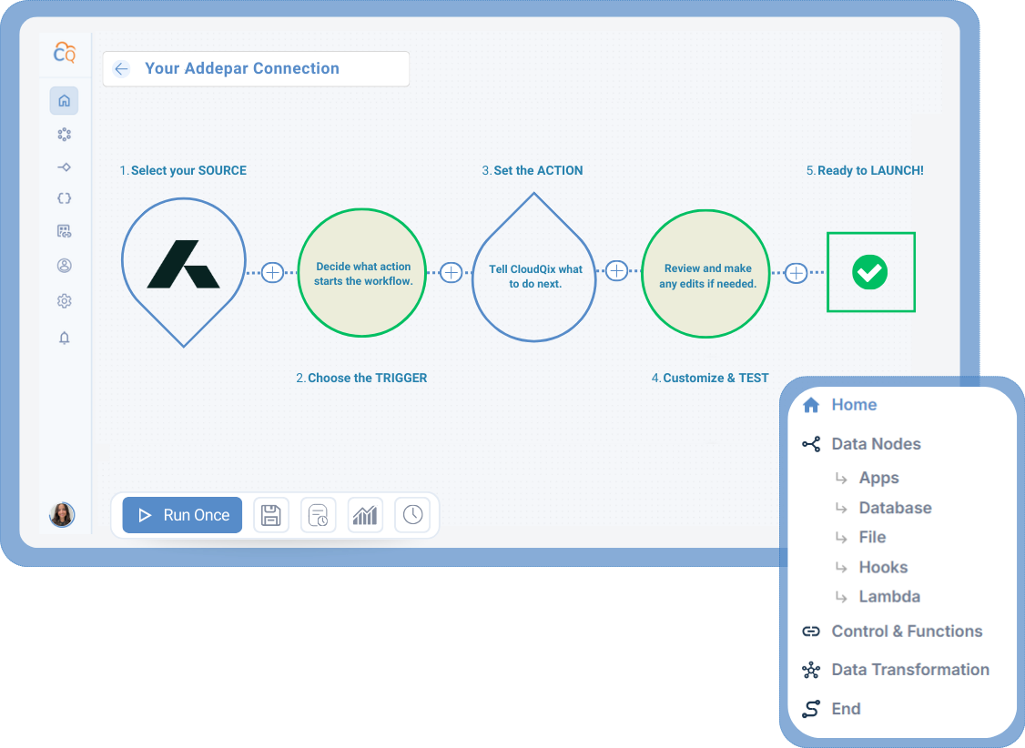Choose Database from the Data Nodes list
The image size is (1025, 748).
click(x=896, y=508)
